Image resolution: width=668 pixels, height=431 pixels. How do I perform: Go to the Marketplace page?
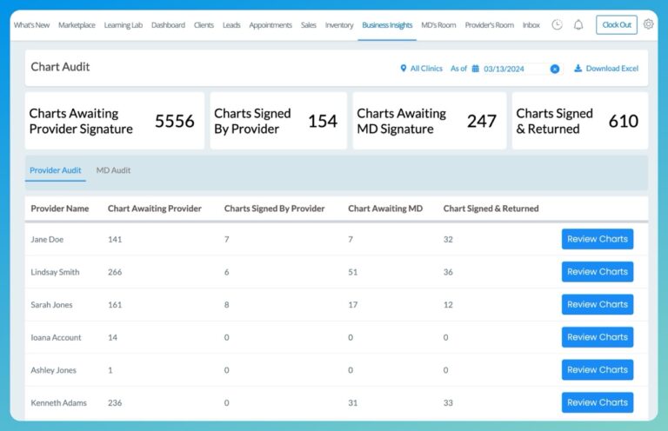(x=77, y=25)
